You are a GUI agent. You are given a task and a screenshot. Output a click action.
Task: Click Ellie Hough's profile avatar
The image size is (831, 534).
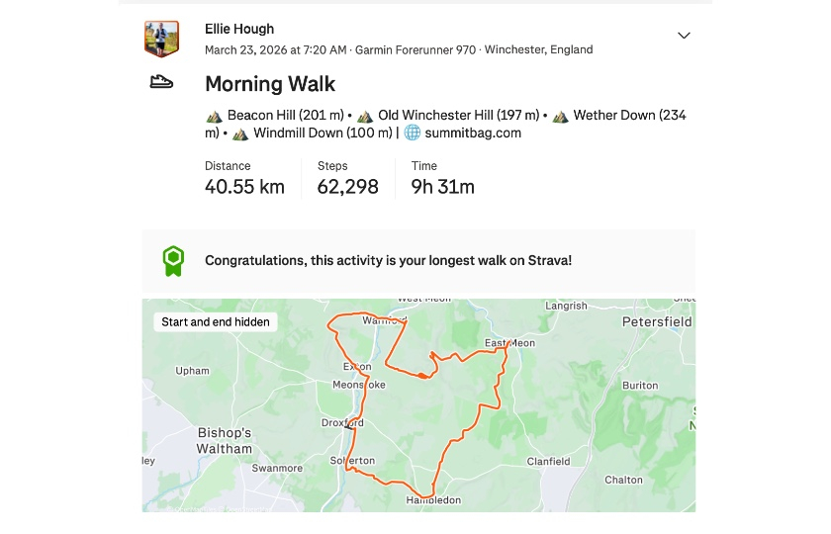coord(161,39)
